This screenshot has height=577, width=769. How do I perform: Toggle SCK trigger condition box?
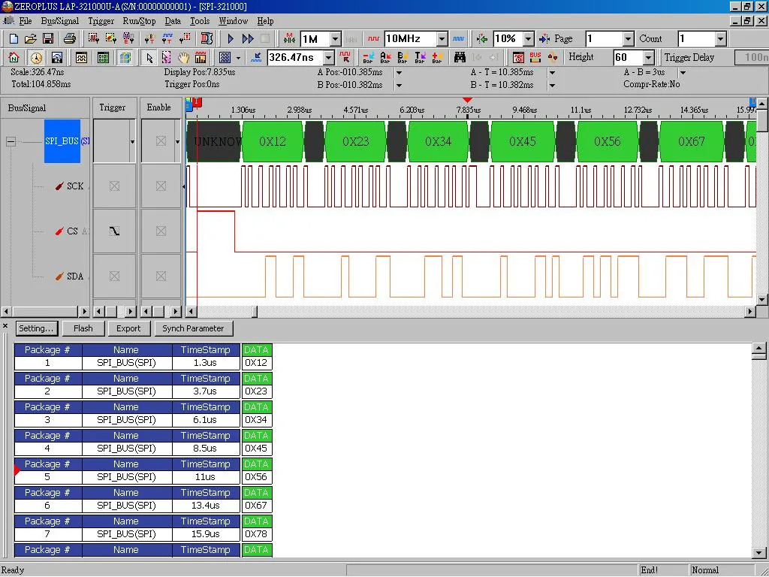click(114, 186)
